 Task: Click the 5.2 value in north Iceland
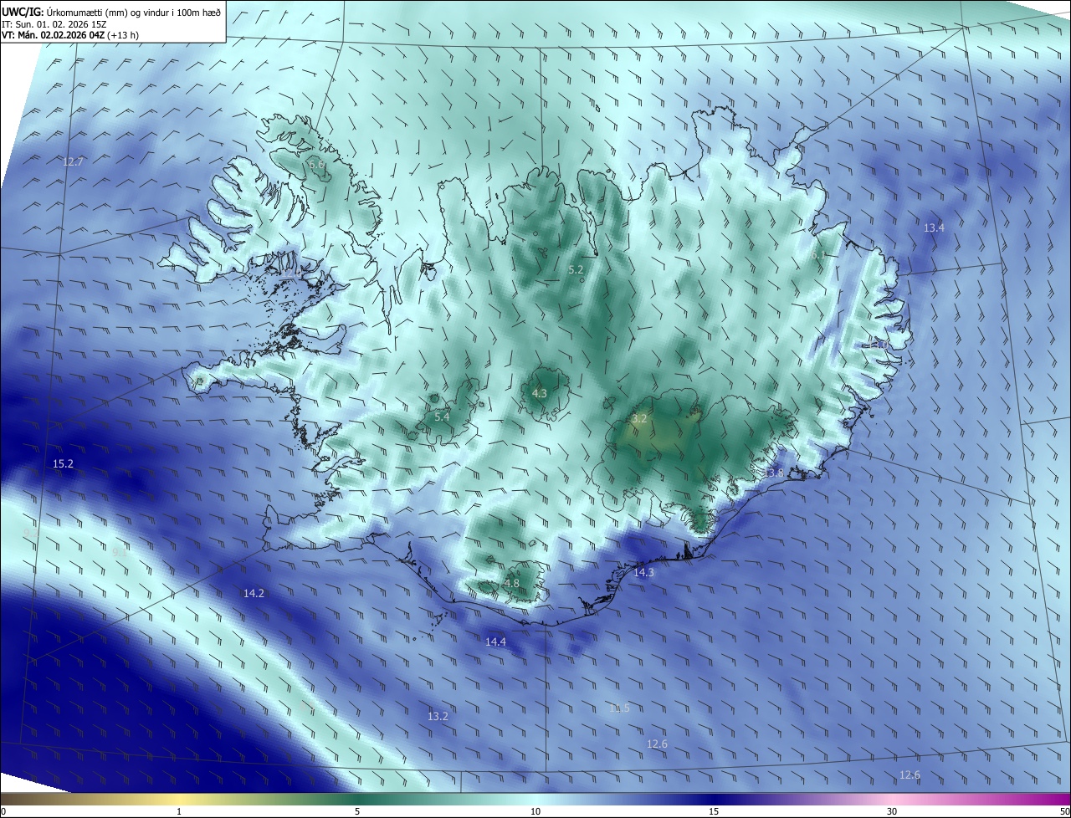576,269
